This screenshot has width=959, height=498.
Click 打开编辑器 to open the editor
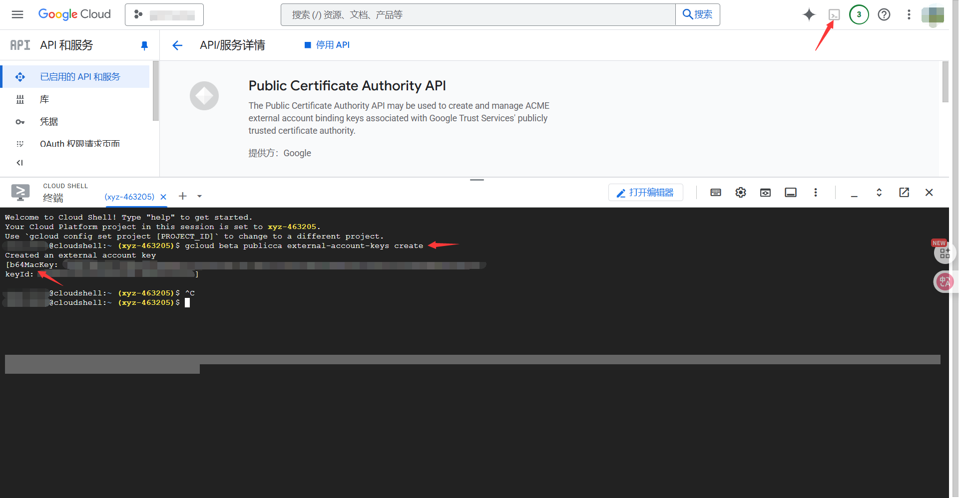(x=645, y=193)
